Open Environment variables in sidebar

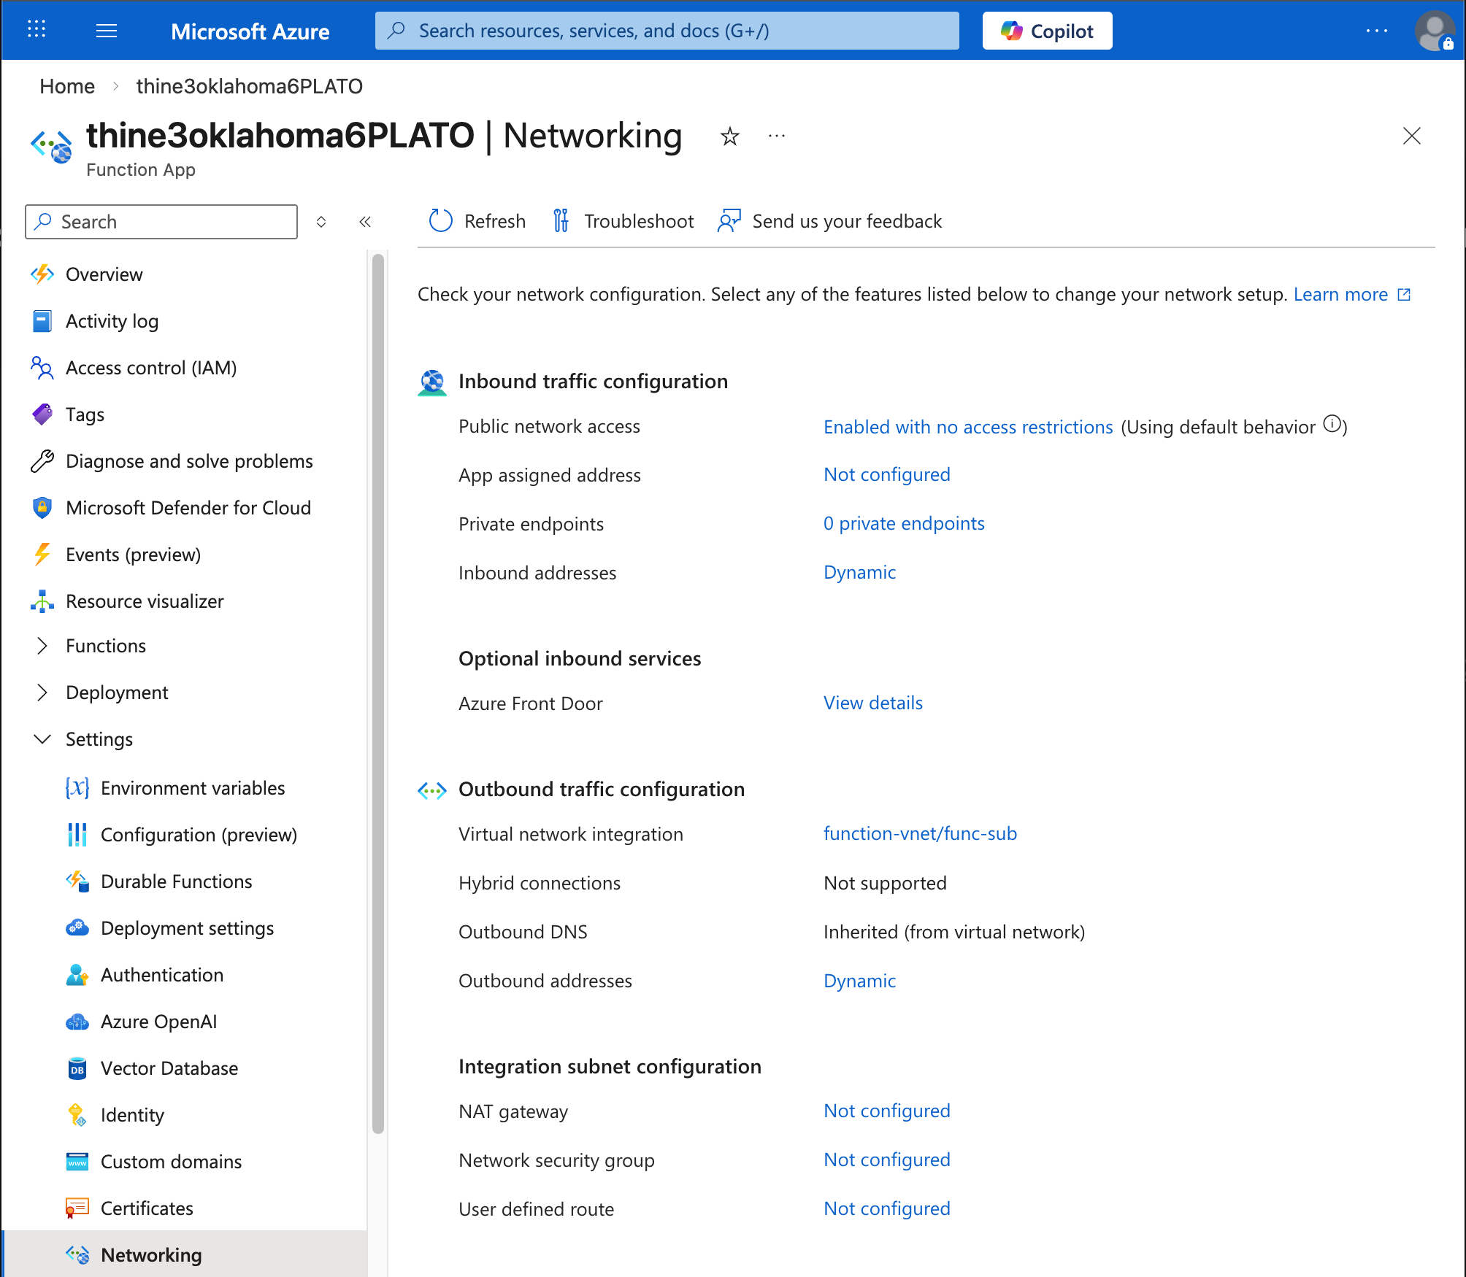pyautogui.click(x=193, y=788)
